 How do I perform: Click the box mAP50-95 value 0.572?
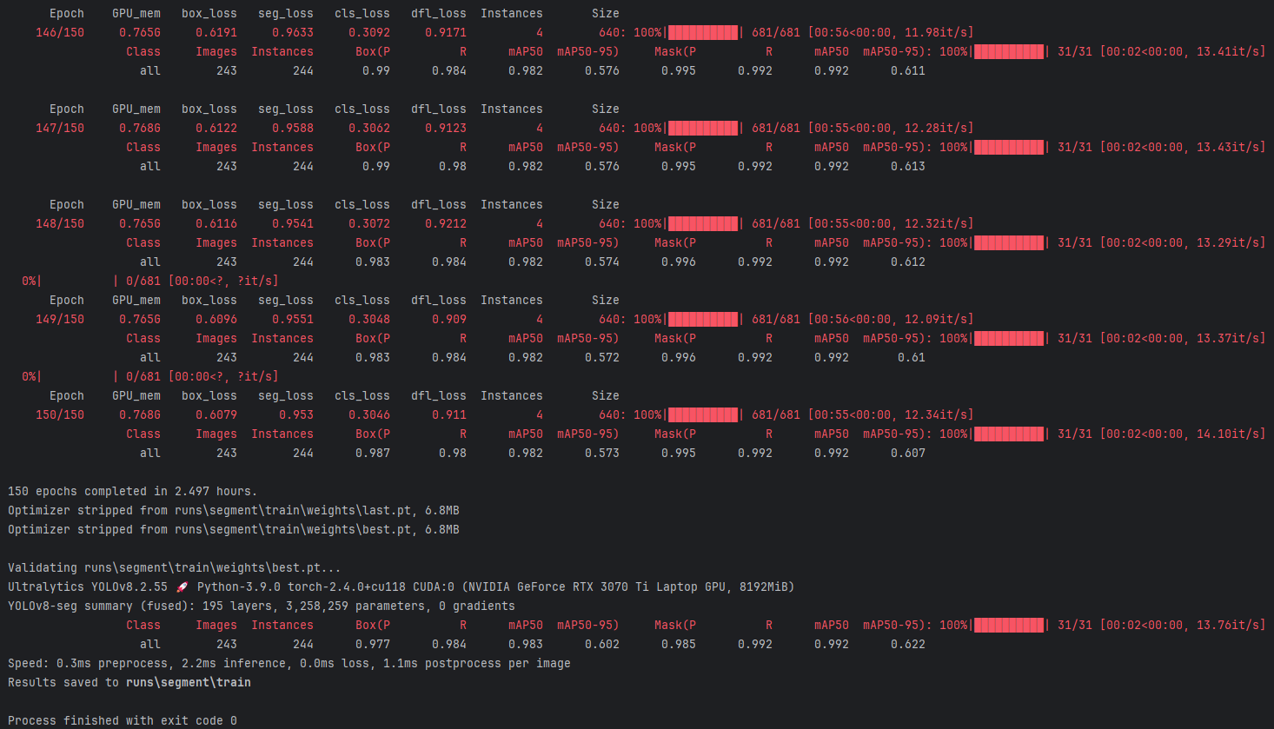[x=602, y=357]
